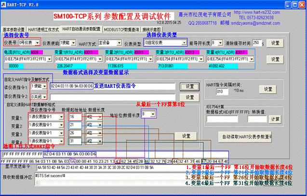Click the empty 读仪表指令2 command field
The height and width of the screenshot is (196, 307).
pos(113,97)
